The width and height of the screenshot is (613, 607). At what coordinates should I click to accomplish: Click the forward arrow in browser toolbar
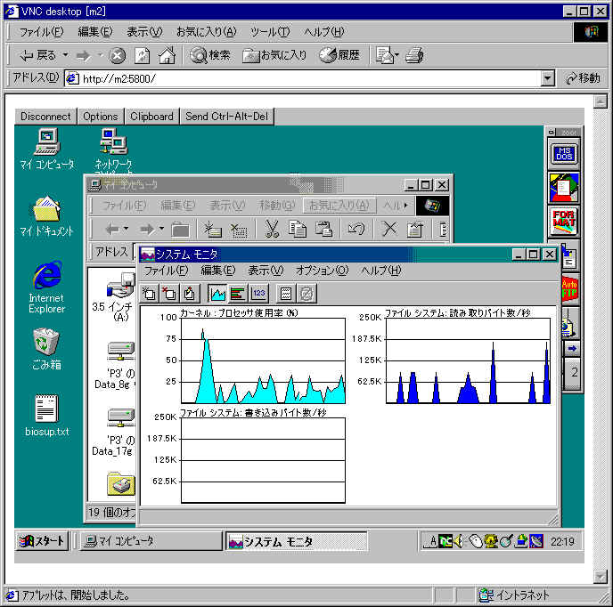[x=83, y=56]
